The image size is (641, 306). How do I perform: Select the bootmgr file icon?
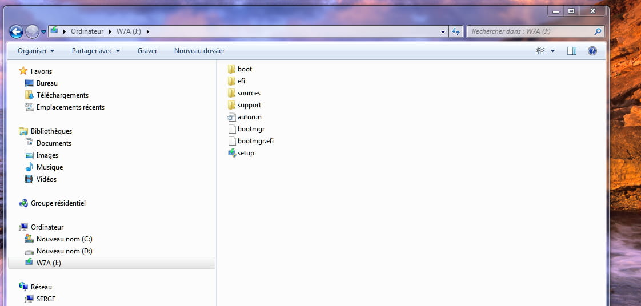(232, 129)
